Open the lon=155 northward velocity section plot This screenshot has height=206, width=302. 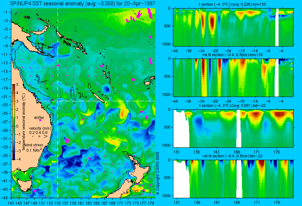coord(233,77)
